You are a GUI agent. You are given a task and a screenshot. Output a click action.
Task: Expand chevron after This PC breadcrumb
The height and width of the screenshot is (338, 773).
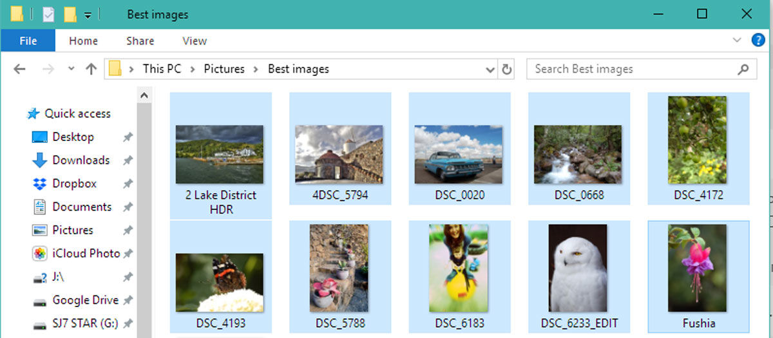click(193, 69)
